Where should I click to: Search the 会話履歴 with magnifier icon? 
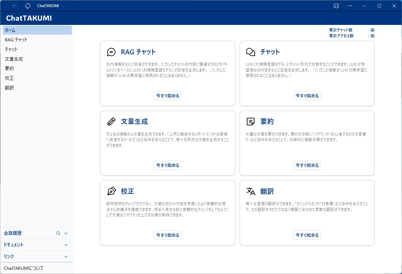click(58, 233)
